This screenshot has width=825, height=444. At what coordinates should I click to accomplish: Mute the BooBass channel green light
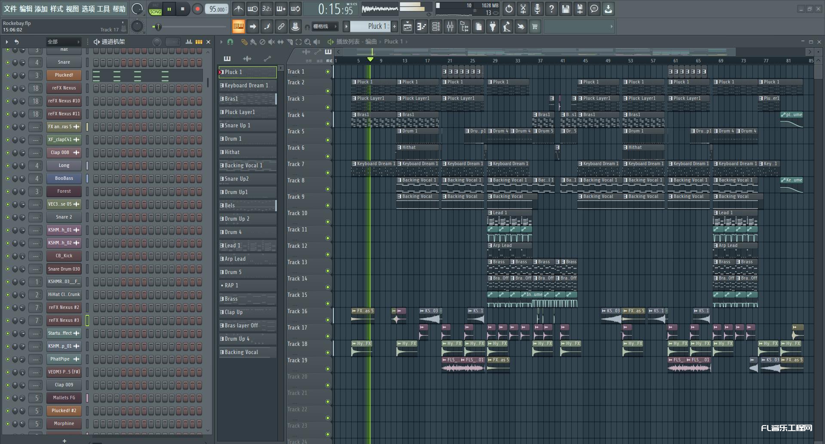click(x=7, y=179)
